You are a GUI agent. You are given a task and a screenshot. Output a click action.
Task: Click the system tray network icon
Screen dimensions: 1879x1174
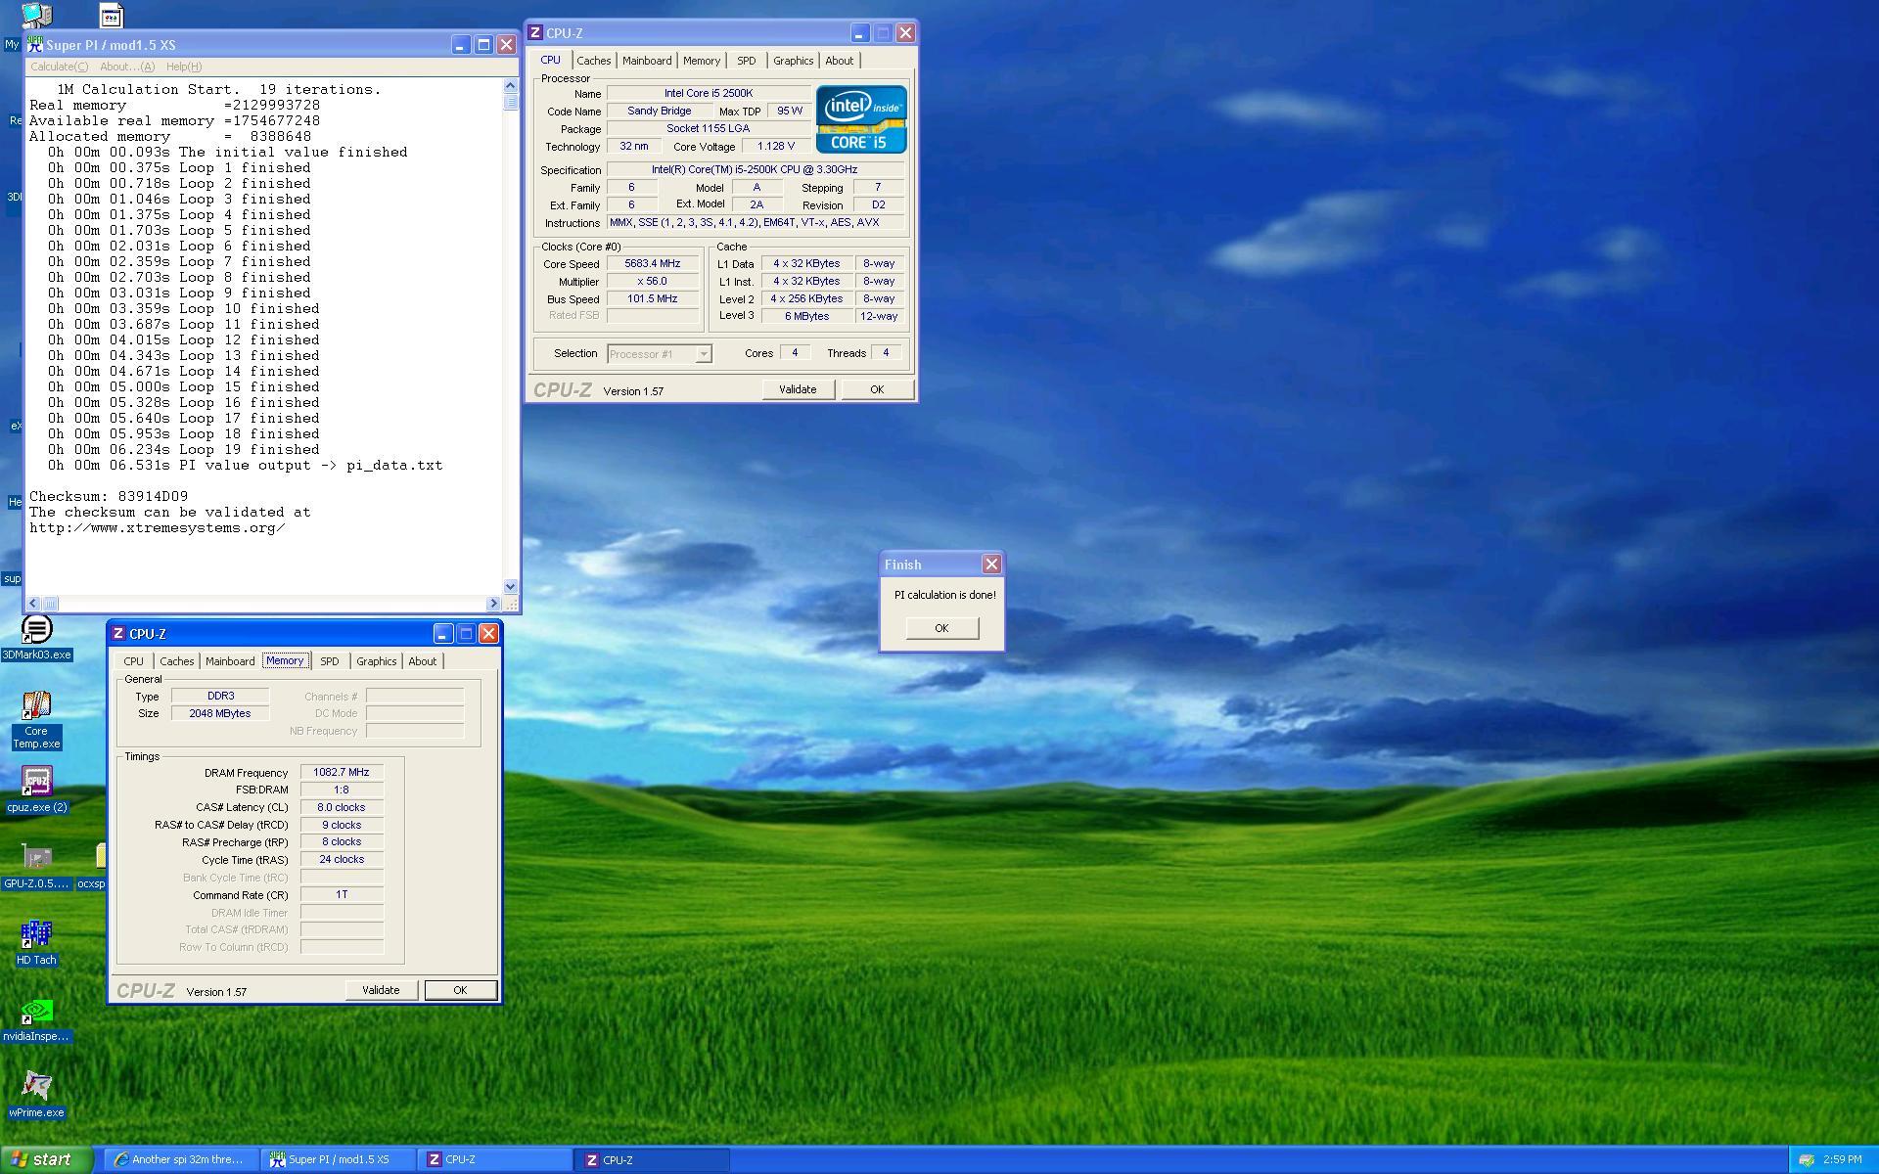(1807, 1160)
